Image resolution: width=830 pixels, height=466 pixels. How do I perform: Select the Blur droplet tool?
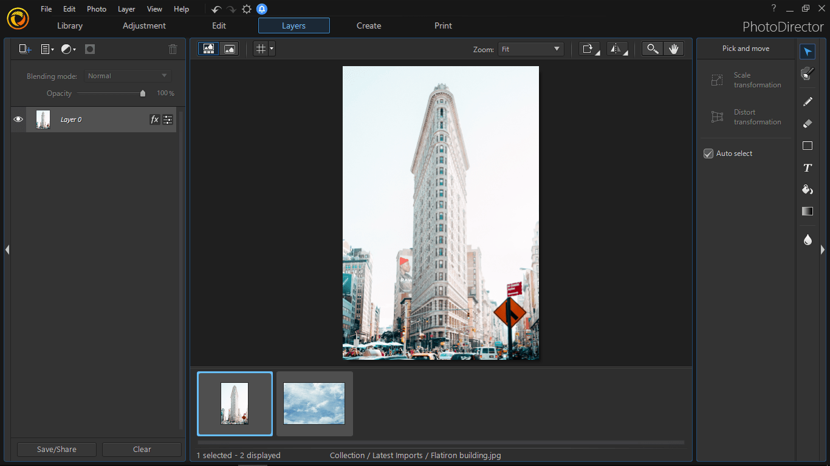click(807, 240)
